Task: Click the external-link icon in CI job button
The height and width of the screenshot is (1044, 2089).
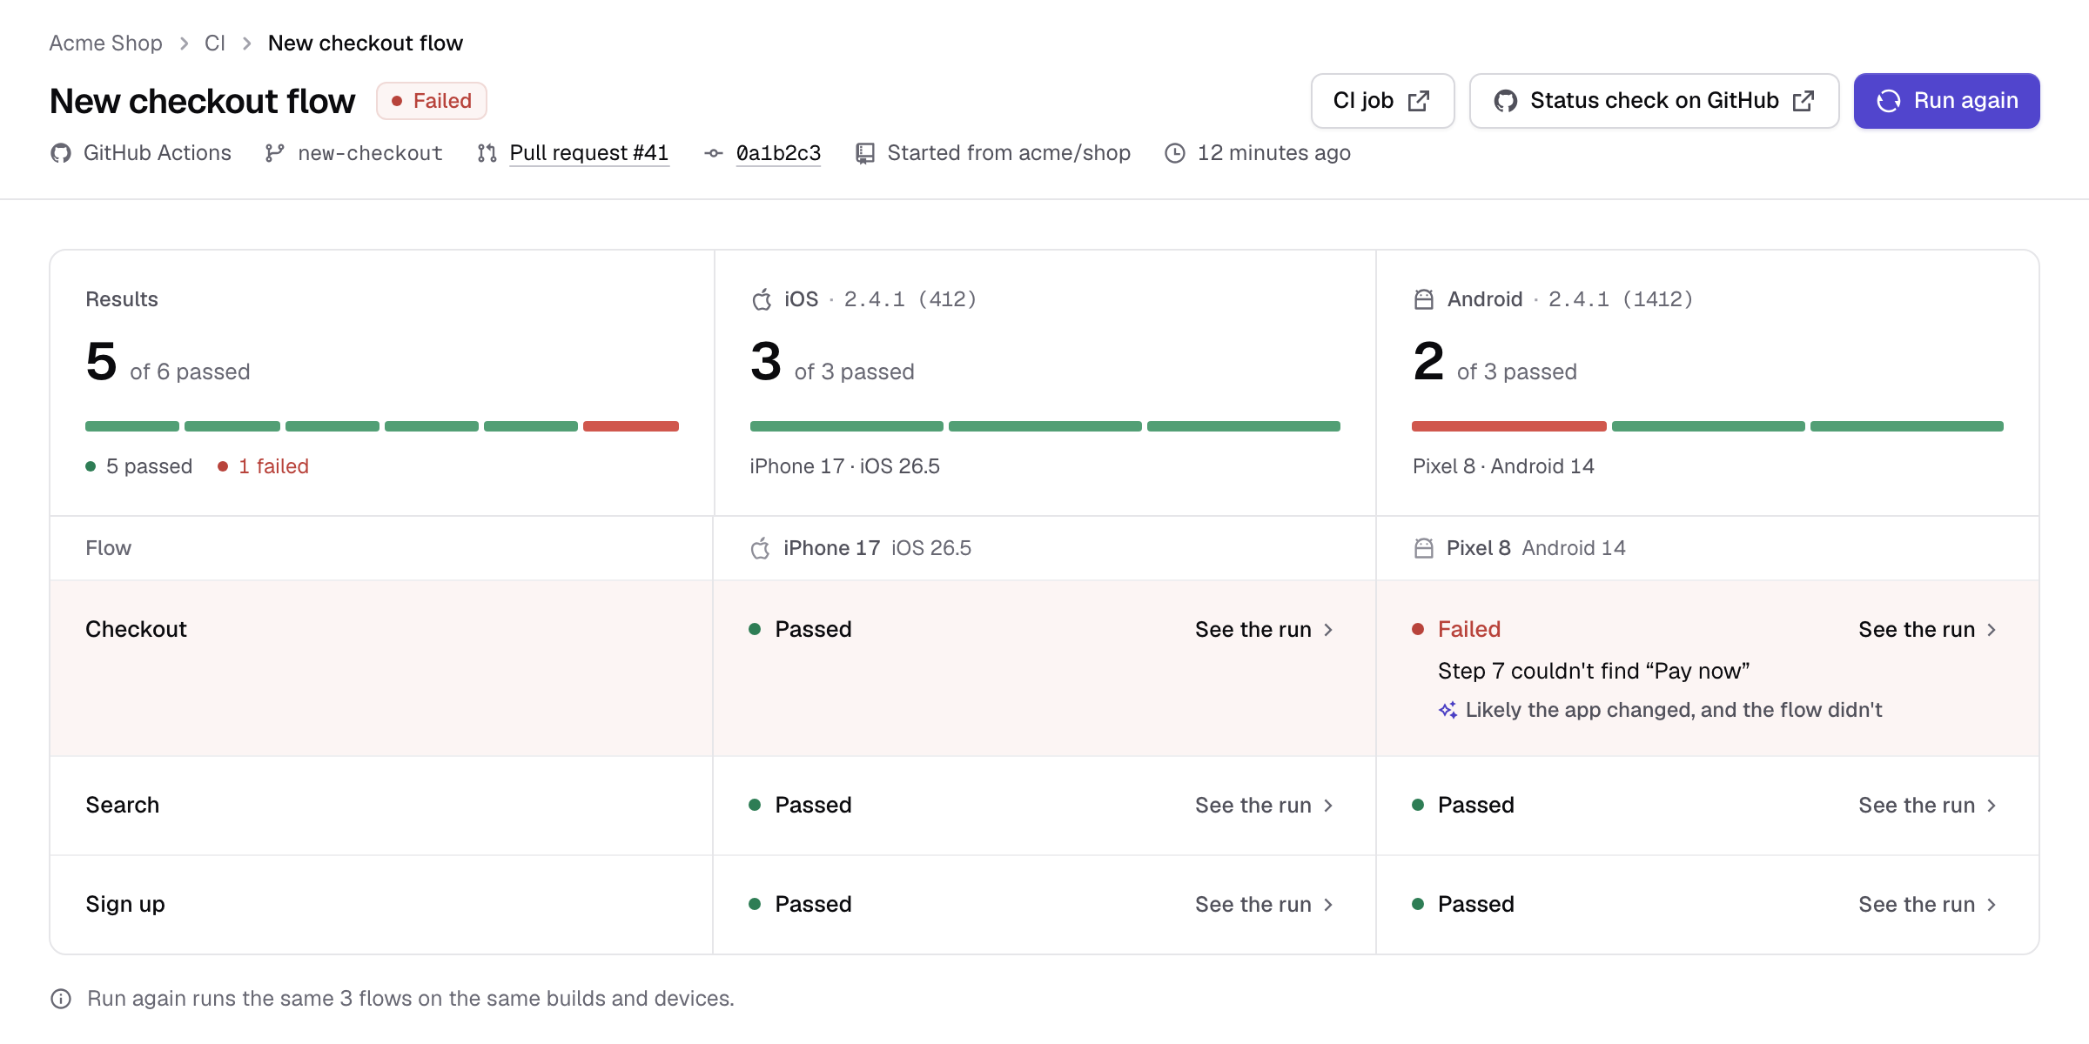Action: (1419, 101)
